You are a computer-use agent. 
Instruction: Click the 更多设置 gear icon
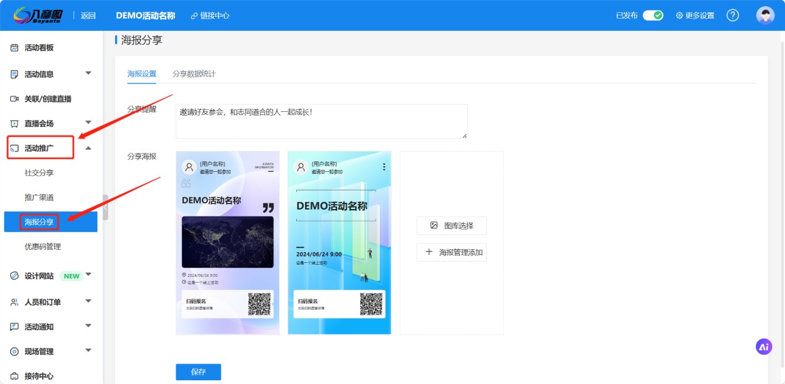coord(679,15)
